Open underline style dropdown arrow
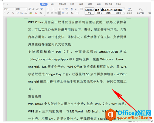 10,13
